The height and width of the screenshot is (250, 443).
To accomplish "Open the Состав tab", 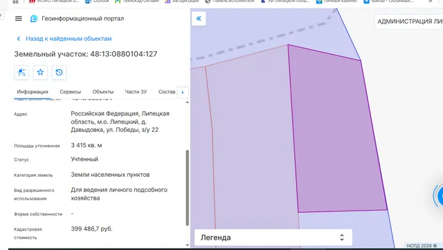I will pos(167,92).
